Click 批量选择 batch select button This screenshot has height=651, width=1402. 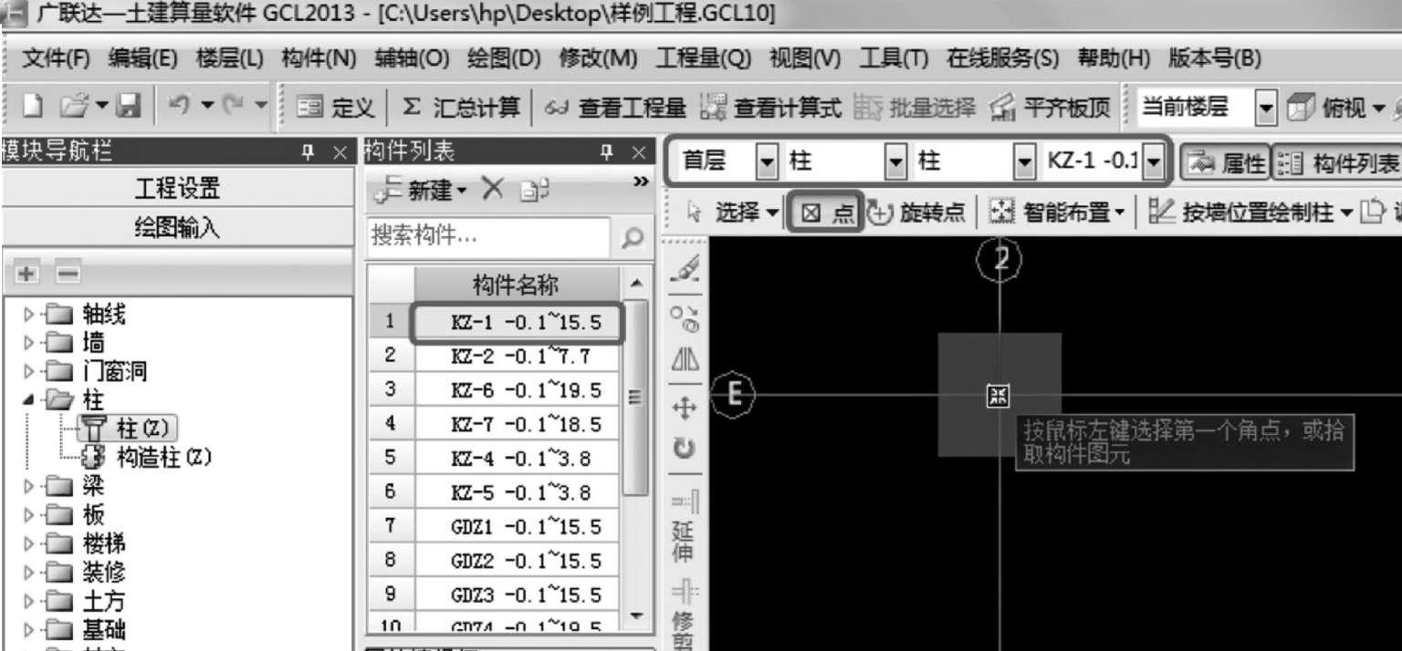[915, 108]
